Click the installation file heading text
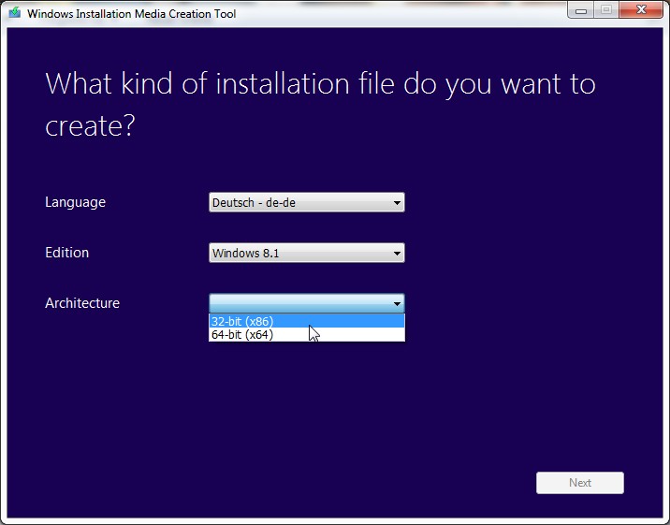 pos(320,104)
